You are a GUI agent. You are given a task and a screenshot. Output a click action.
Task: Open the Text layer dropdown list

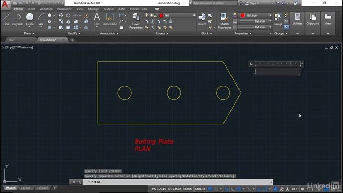(194, 16)
